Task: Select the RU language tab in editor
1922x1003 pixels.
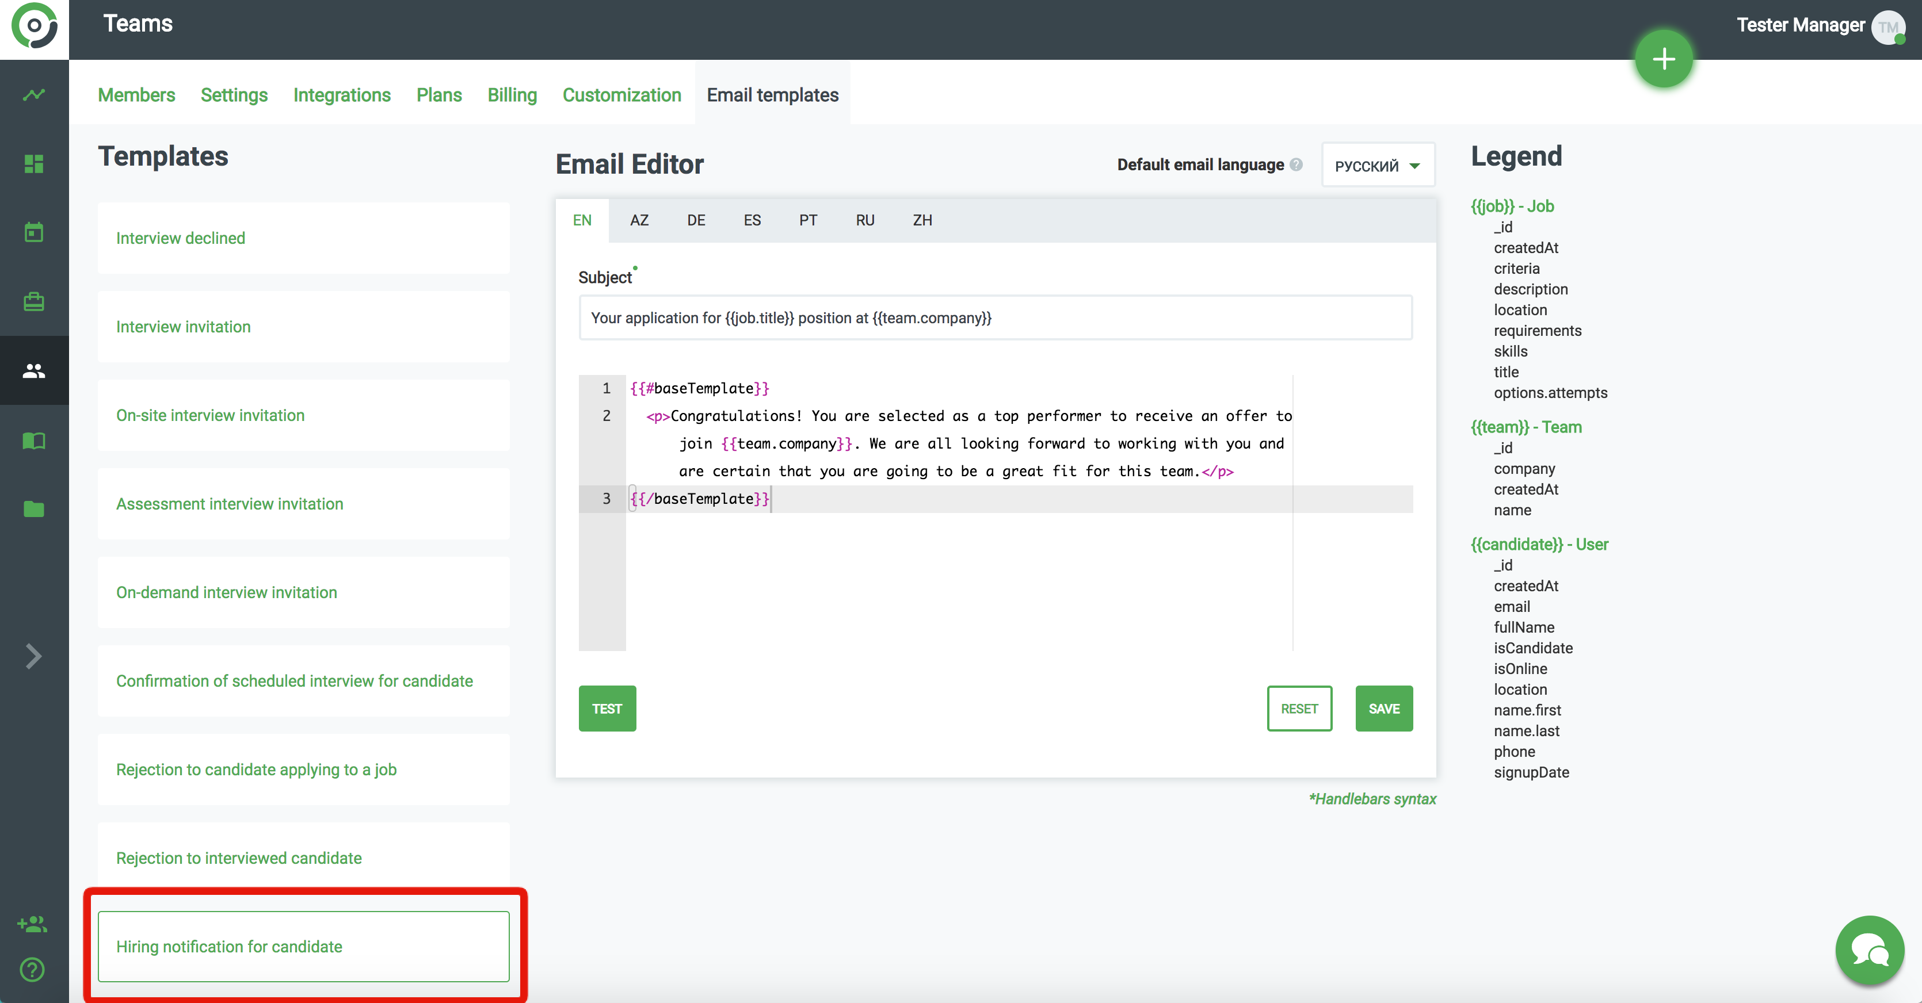Action: coord(865,220)
